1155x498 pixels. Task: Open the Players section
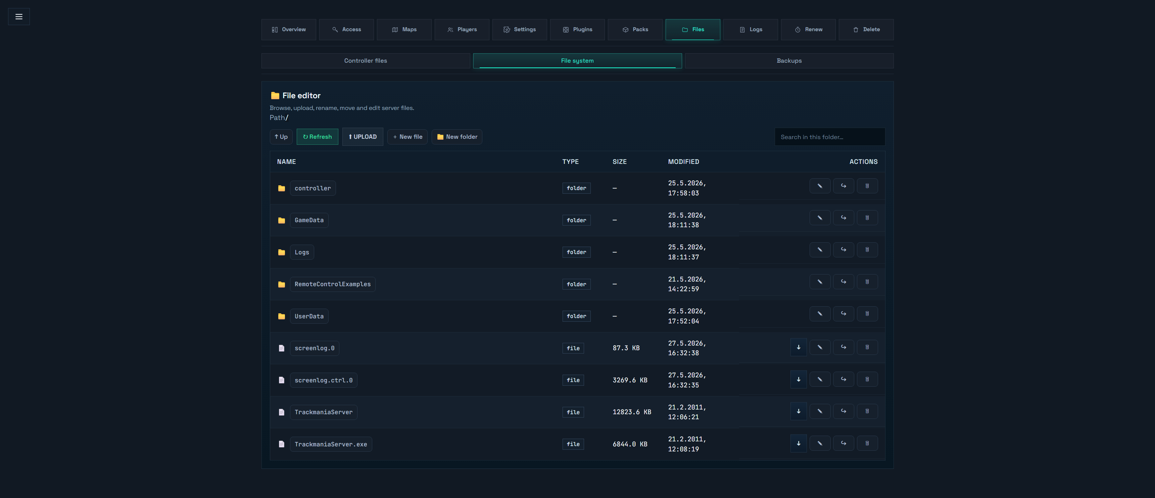pos(462,29)
